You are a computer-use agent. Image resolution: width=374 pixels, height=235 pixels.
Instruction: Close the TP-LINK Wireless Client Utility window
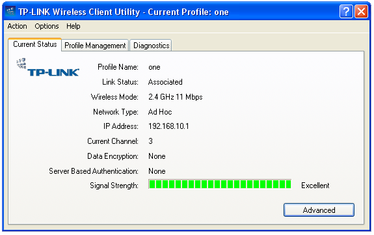(362, 12)
